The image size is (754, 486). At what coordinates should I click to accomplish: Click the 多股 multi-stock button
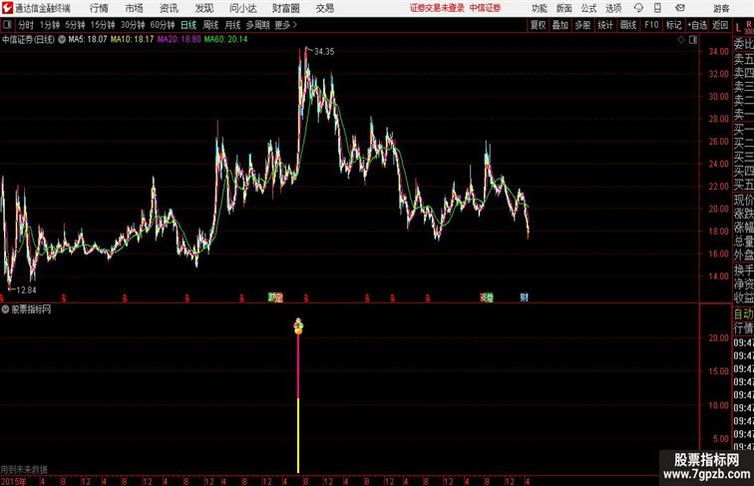coord(582,25)
